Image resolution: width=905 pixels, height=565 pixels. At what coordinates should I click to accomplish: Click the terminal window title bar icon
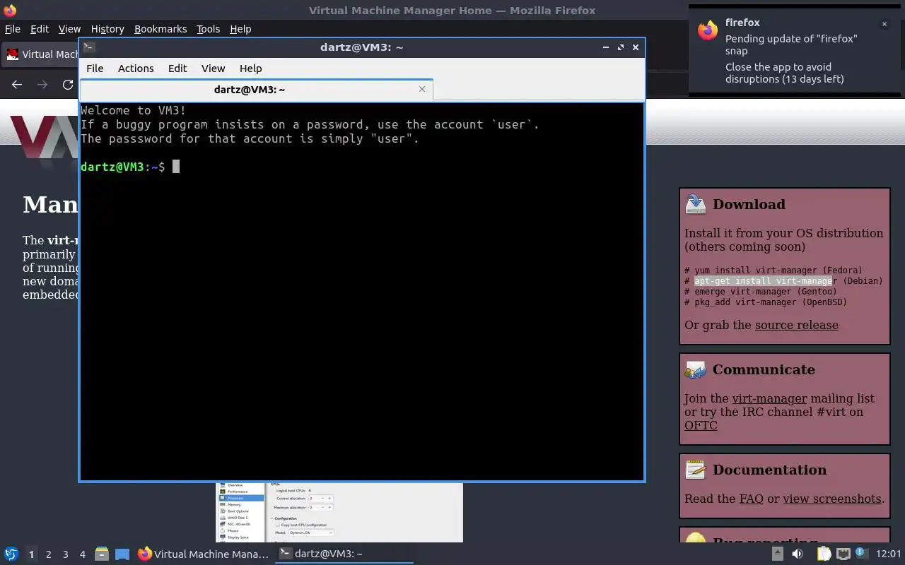[88, 47]
